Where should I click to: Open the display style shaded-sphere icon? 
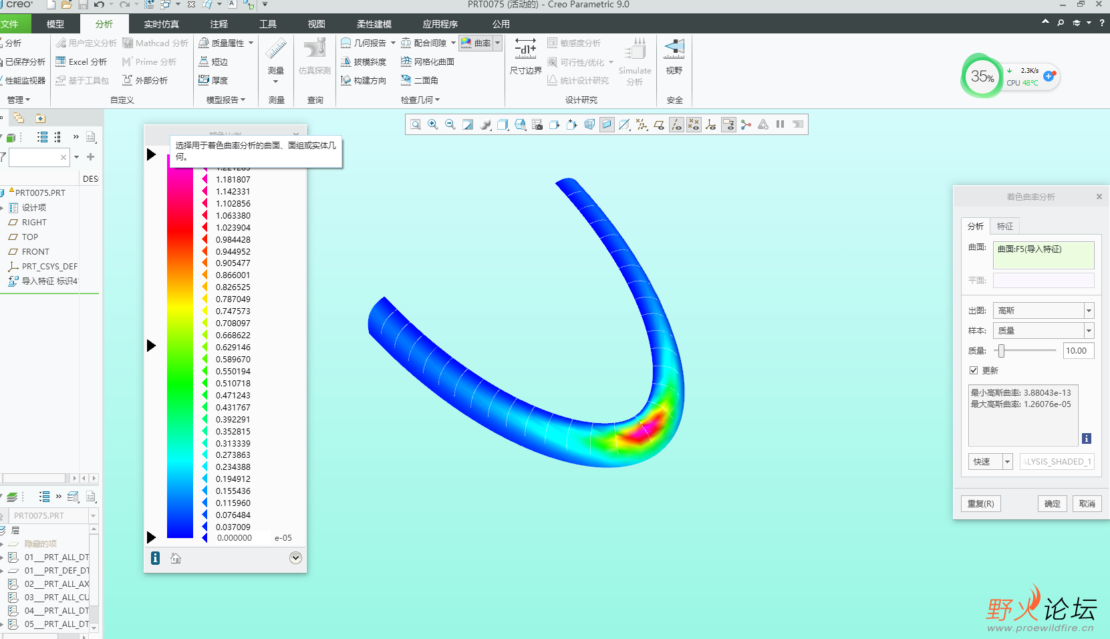[485, 124]
